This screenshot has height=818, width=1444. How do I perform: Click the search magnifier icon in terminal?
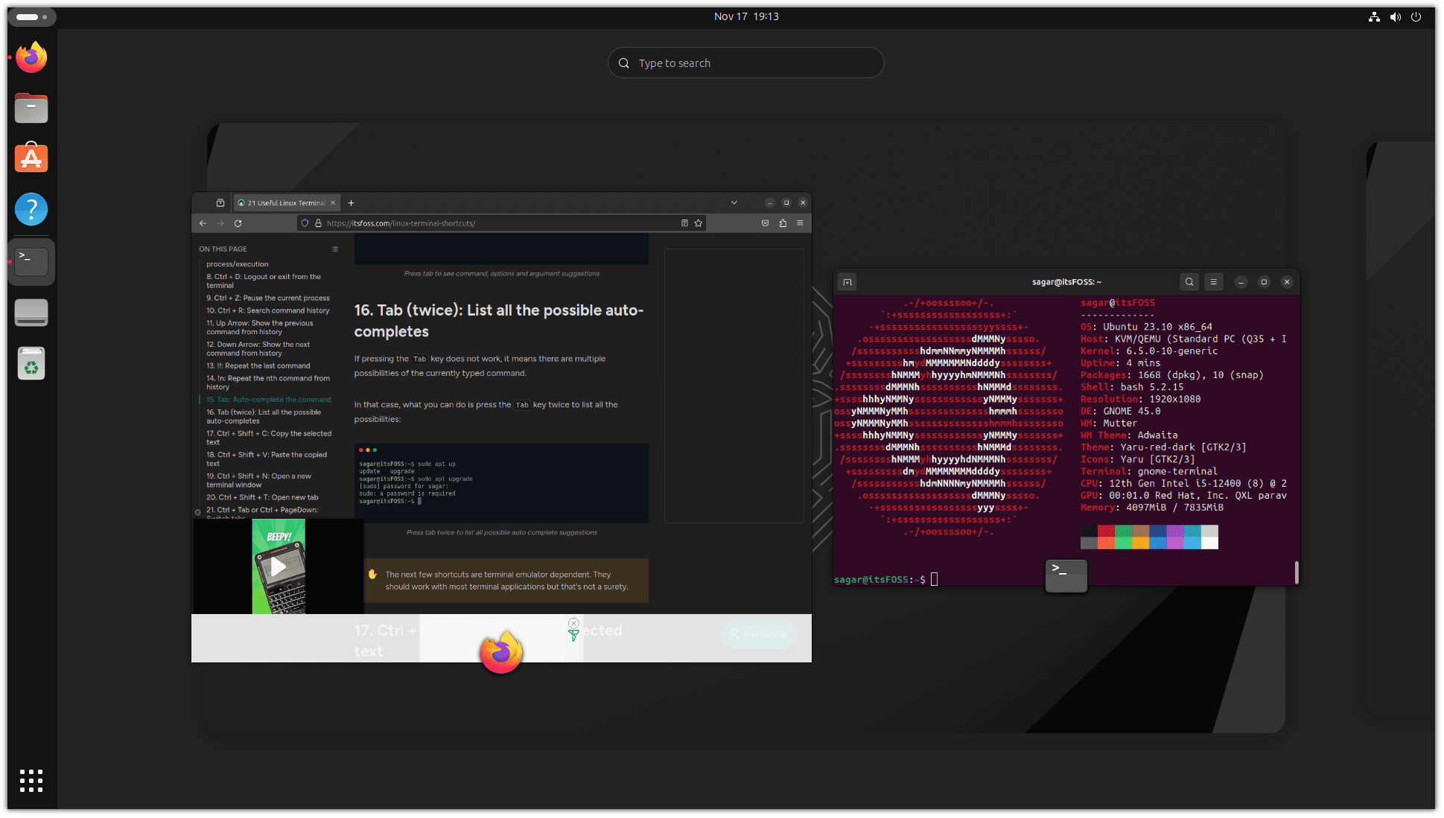(x=1189, y=281)
